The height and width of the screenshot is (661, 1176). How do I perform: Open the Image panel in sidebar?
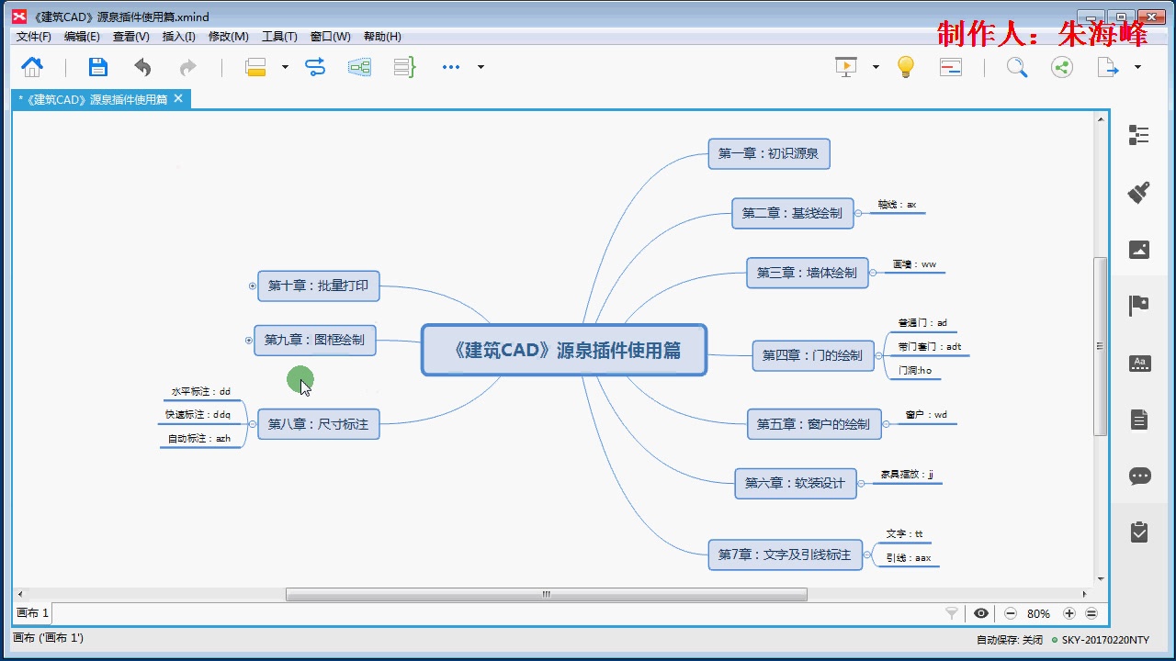tap(1139, 250)
